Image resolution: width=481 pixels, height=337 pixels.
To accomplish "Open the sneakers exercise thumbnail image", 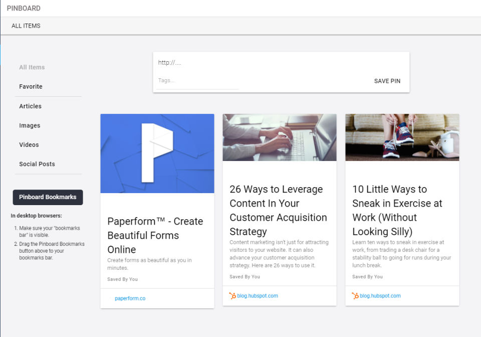I will click(402, 137).
